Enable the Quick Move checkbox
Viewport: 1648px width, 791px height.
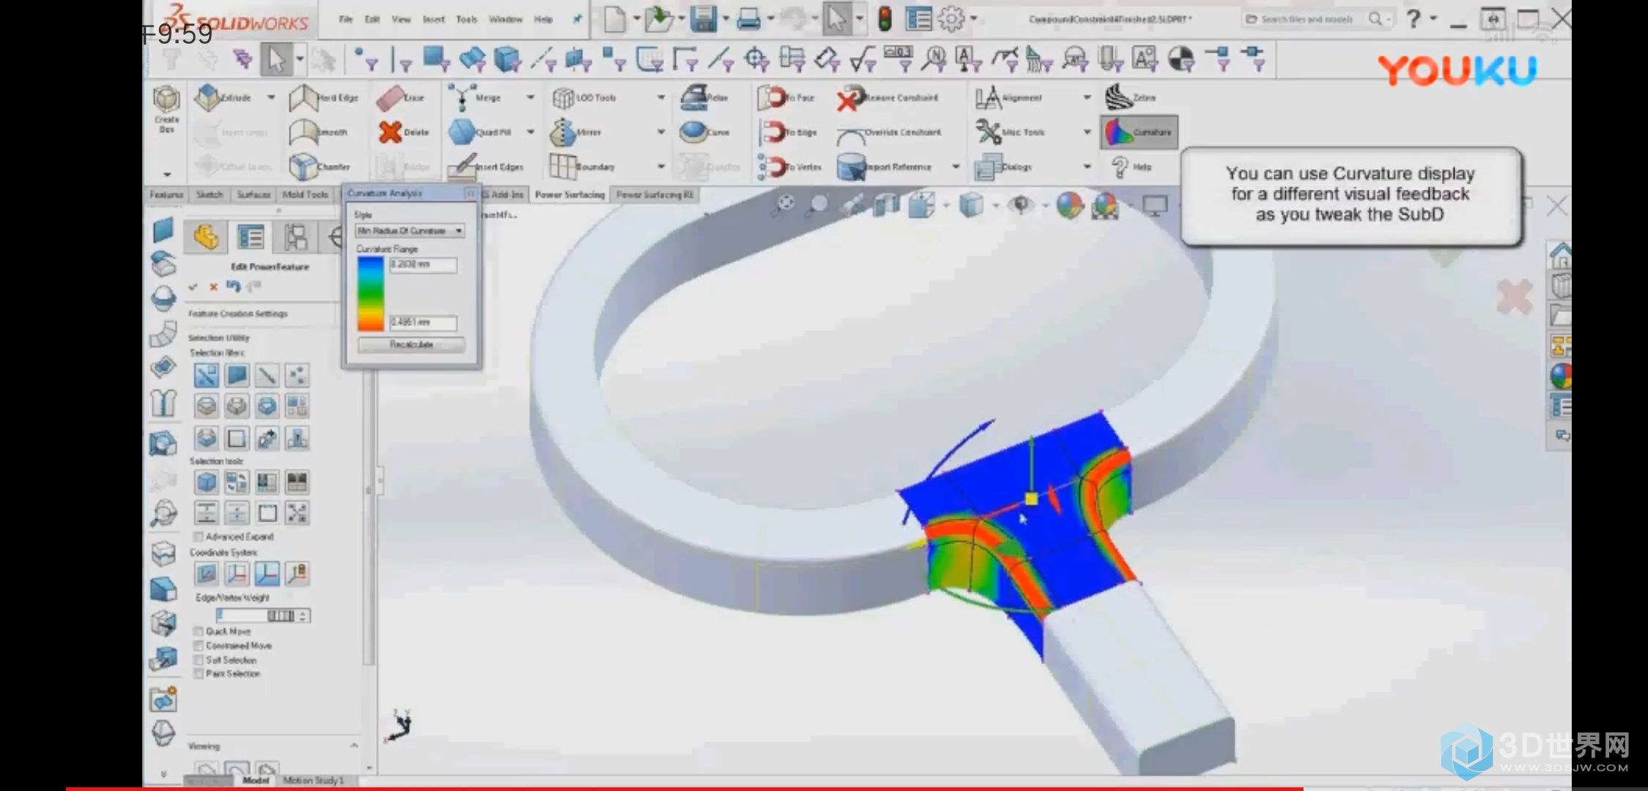[x=198, y=631]
